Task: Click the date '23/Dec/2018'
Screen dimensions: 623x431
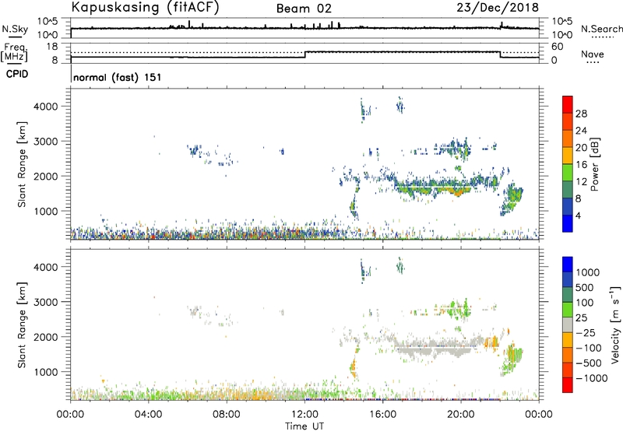Action: click(x=498, y=8)
